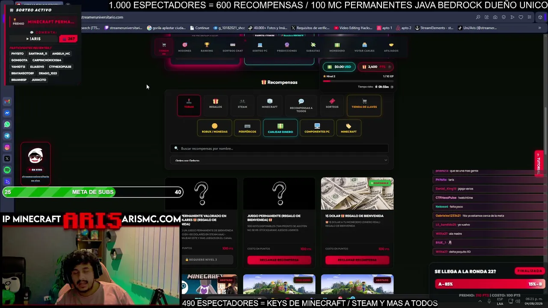Filter rewards by Regalos
This screenshot has width=548, height=308.
point(215,105)
